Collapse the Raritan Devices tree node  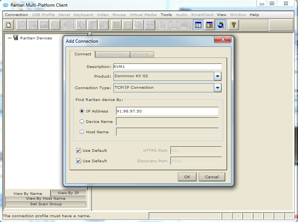9,38
